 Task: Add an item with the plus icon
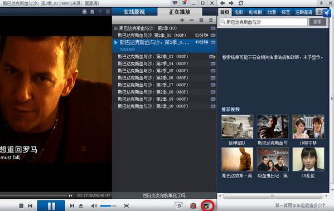coord(182,20)
